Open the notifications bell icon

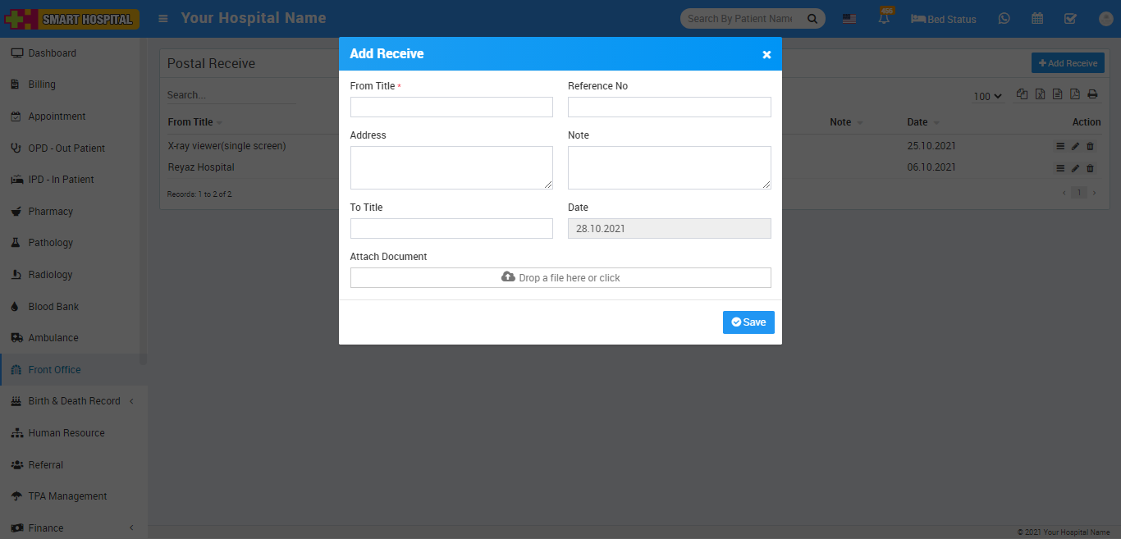coord(884,19)
